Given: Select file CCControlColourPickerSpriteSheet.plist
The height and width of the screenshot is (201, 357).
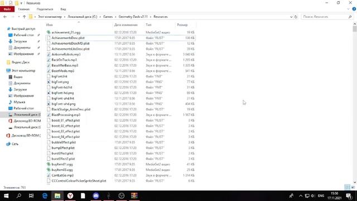Looking at the screenshot, I should [x=79, y=181].
